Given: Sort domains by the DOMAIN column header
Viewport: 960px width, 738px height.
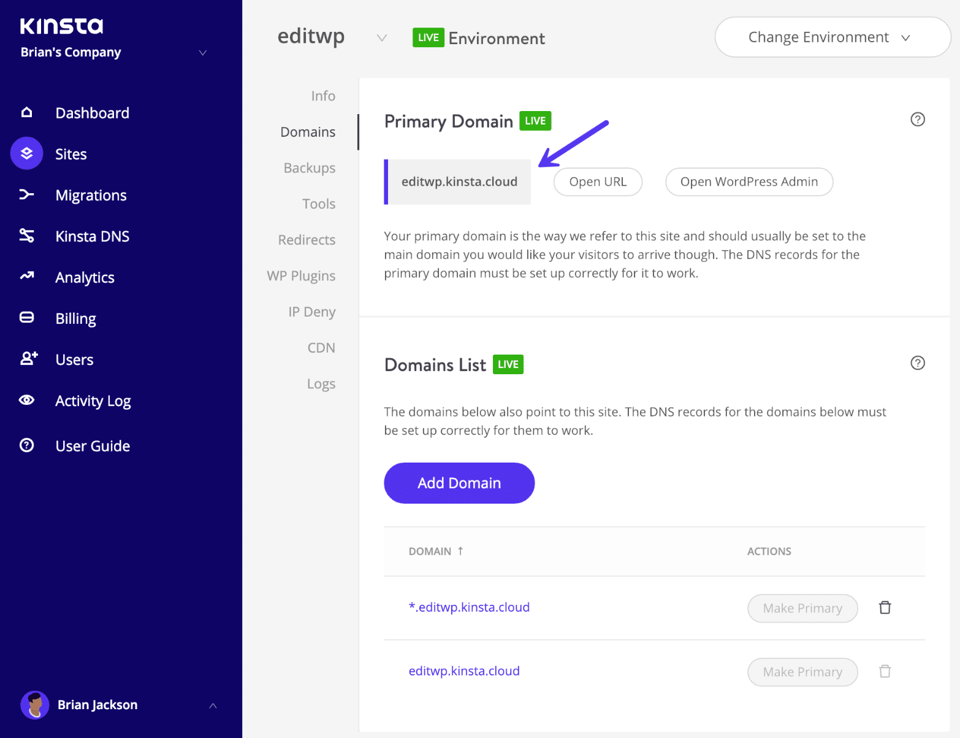Looking at the screenshot, I should pyautogui.click(x=435, y=551).
